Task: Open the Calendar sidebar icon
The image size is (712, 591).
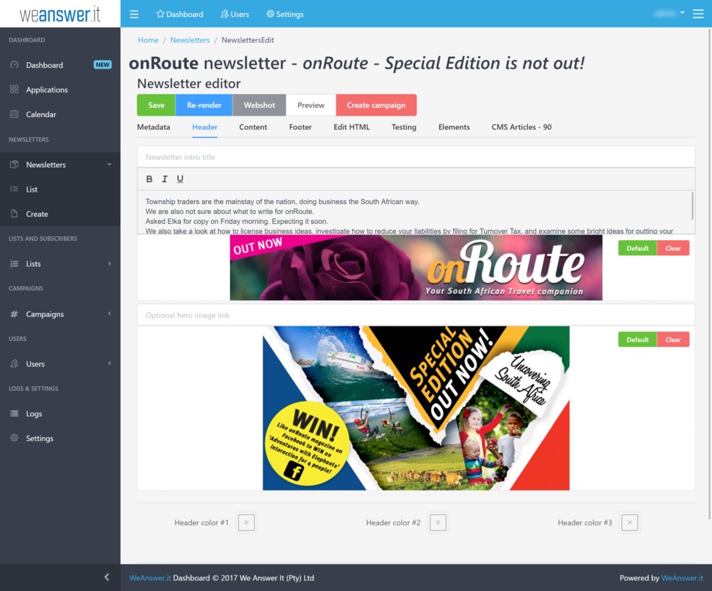Action: 15,114
